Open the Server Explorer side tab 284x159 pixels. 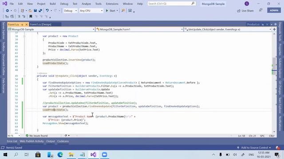click(x=4, y=30)
